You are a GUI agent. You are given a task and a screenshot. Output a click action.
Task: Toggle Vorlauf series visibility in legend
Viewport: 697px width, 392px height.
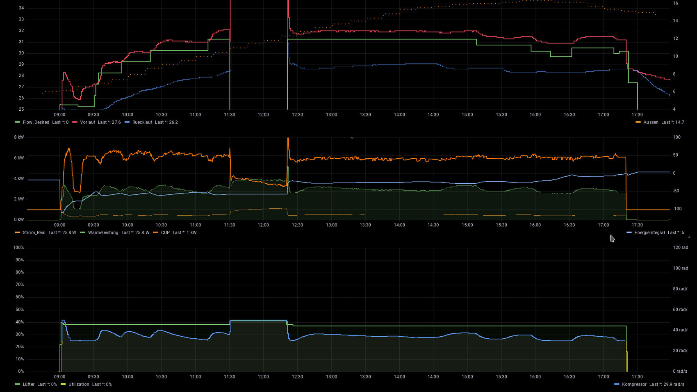pyautogui.click(x=87, y=122)
